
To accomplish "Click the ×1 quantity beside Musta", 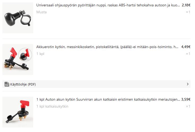I will tap(188, 12).
